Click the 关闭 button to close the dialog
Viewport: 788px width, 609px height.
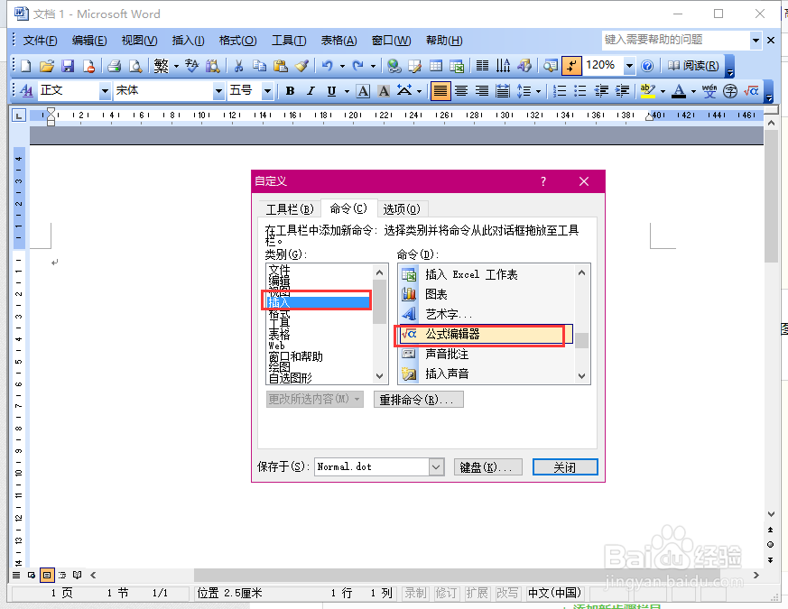pyautogui.click(x=565, y=466)
